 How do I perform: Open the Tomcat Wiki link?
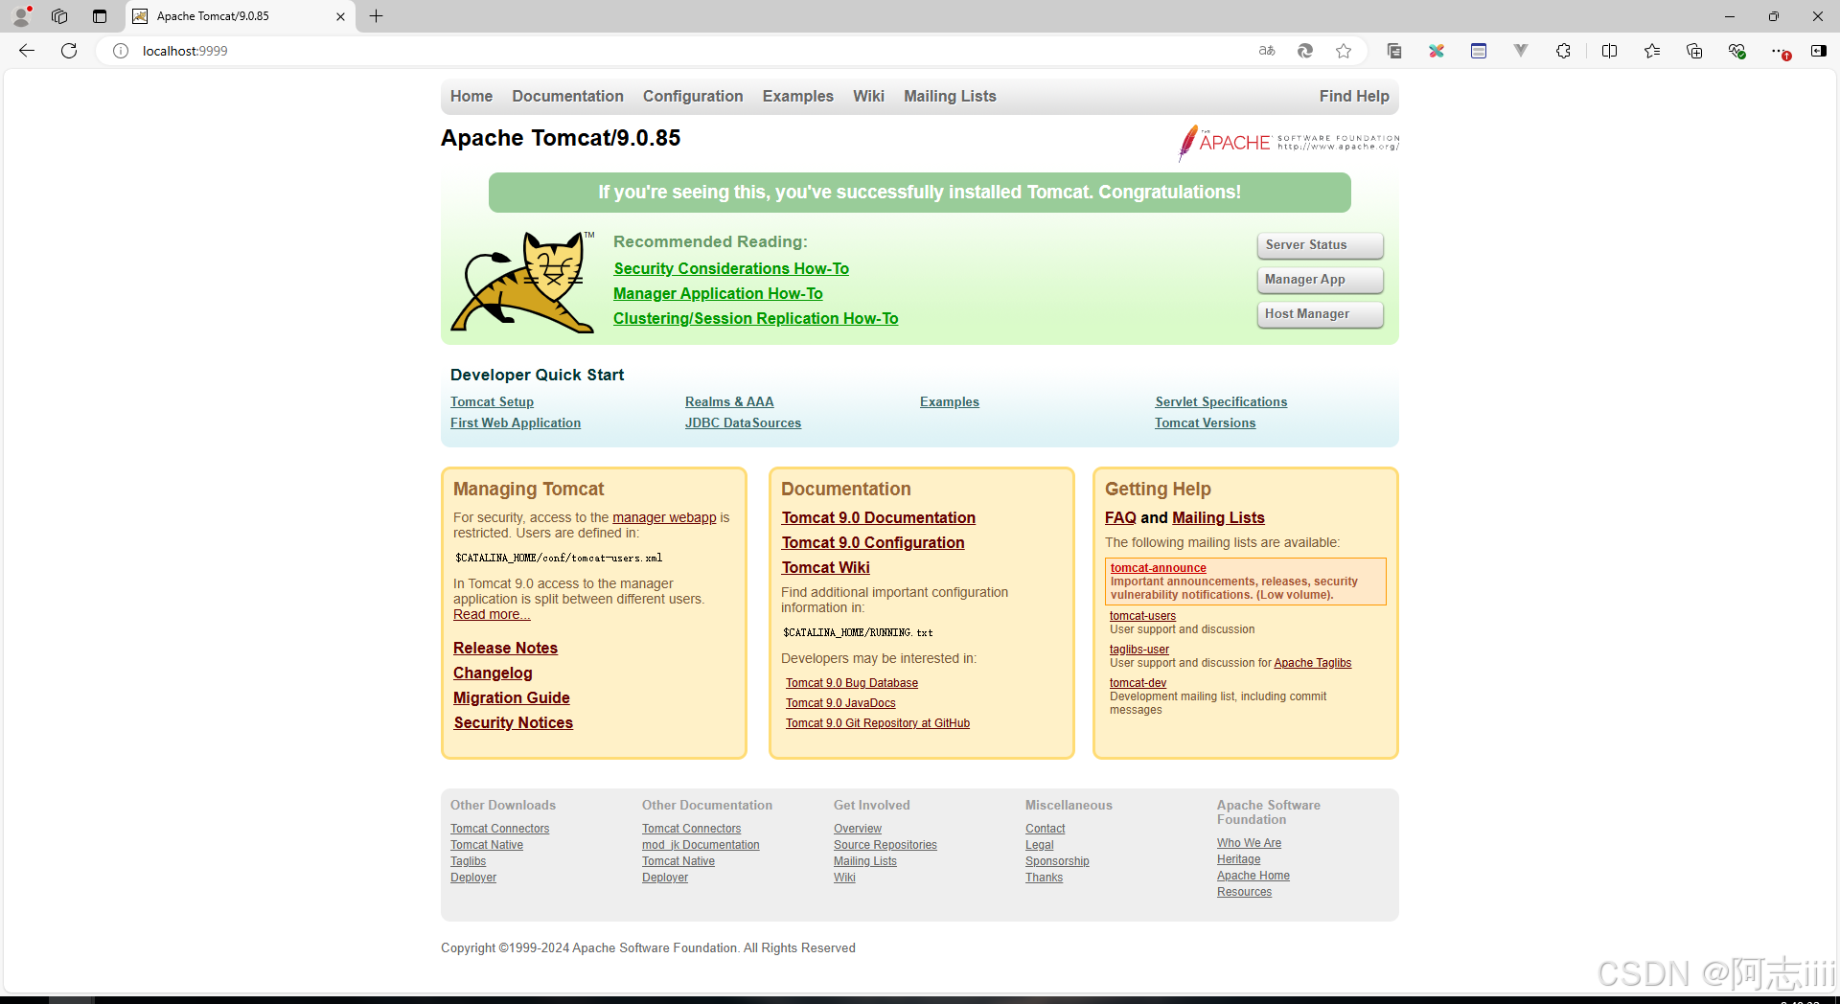(825, 568)
